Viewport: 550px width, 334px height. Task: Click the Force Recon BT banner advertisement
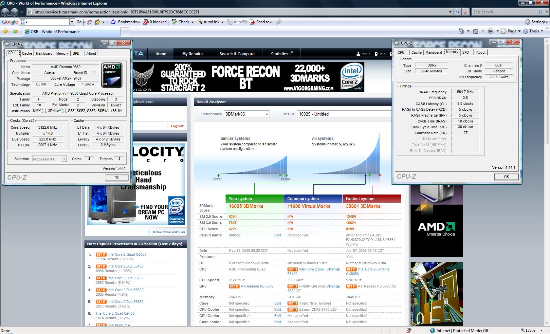(x=248, y=77)
